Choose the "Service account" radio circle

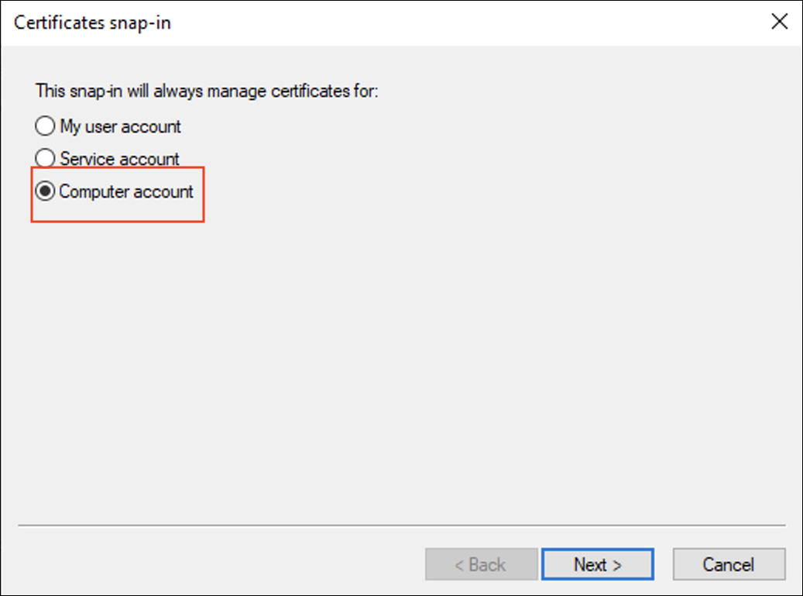46,159
